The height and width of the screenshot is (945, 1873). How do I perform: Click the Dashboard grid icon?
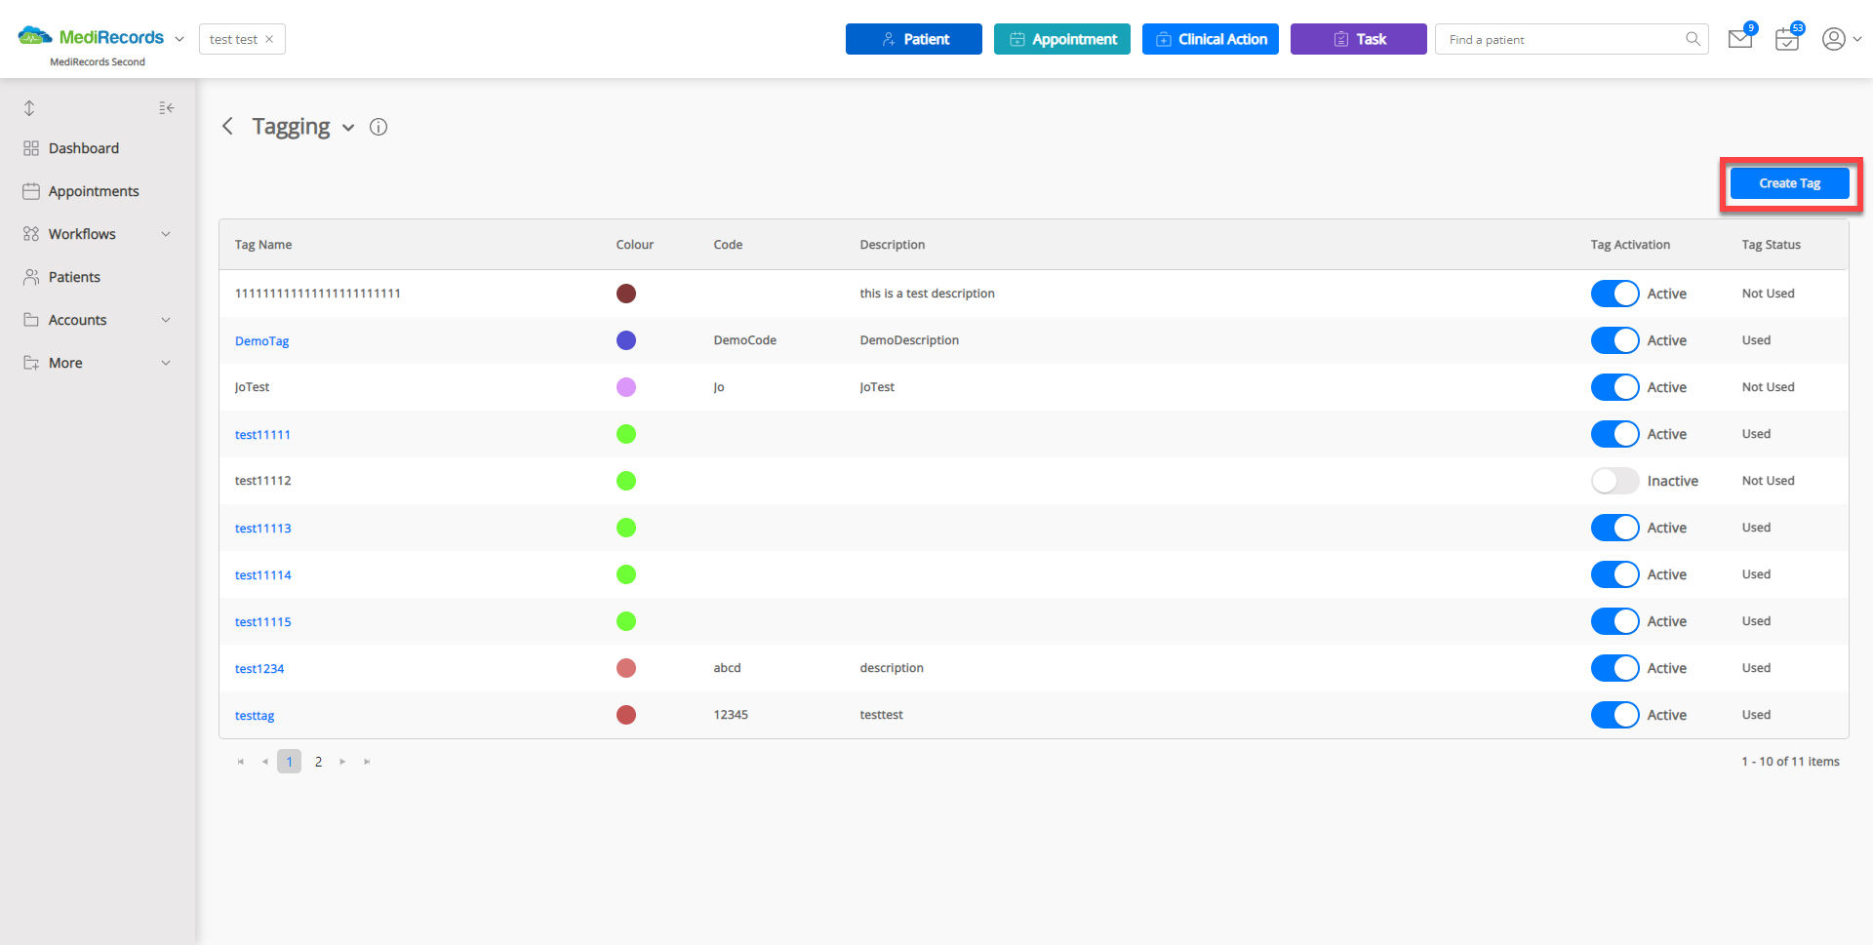click(x=31, y=148)
